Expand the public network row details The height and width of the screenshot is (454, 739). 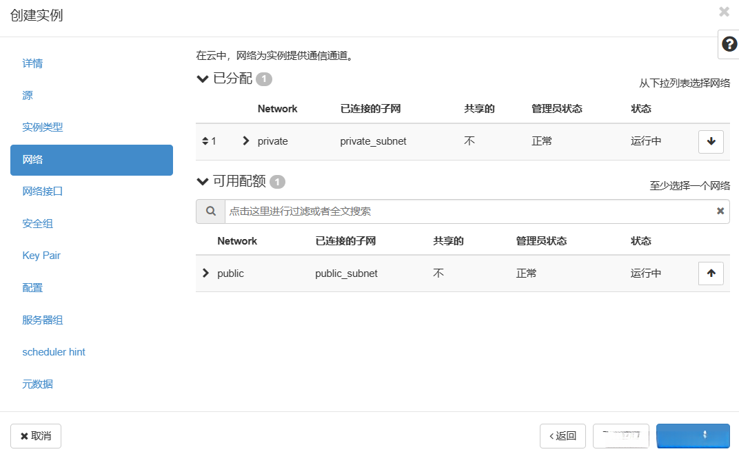pos(205,273)
